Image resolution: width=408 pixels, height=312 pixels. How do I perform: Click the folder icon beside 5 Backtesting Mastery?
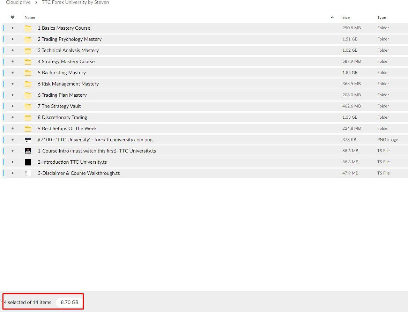(28, 73)
